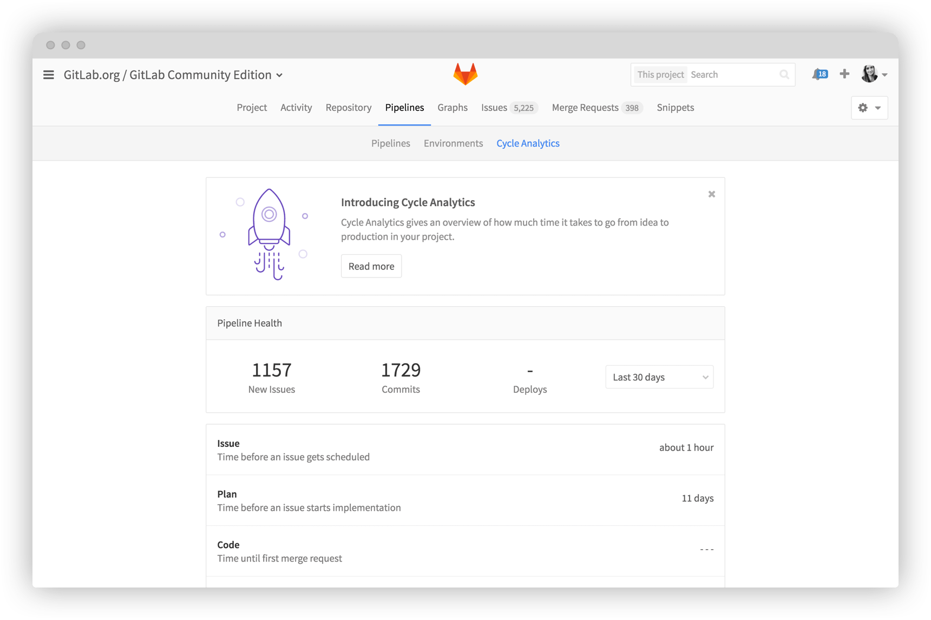Dismiss the Introducing Cycle Analytics banner
The height and width of the screenshot is (620, 931).
click(x=712, y=194)
